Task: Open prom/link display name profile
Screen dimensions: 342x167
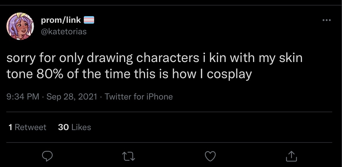Action: pyautogui.click(x=61, y=20)
